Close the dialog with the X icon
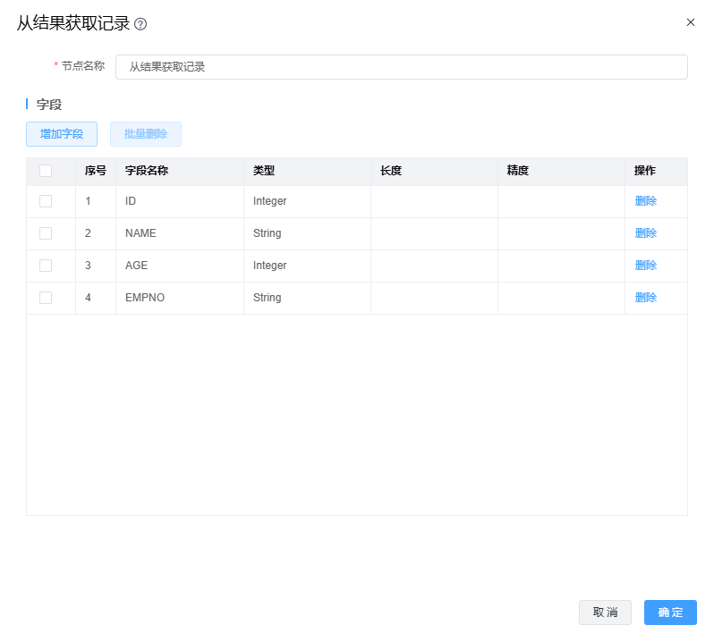 (690, 22)
